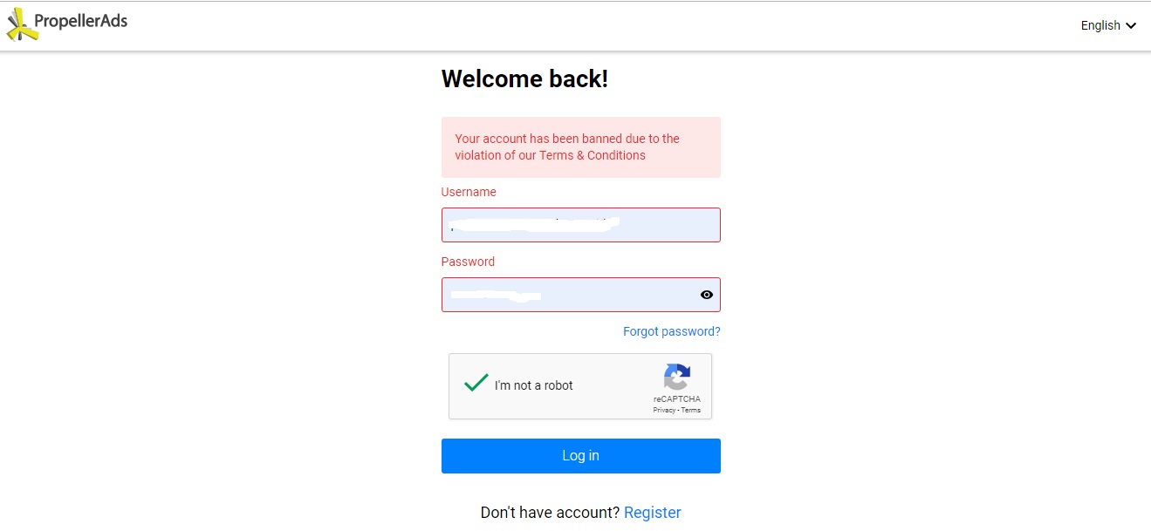Click the Username field label

pyautogui.click(x=469, y=192)
